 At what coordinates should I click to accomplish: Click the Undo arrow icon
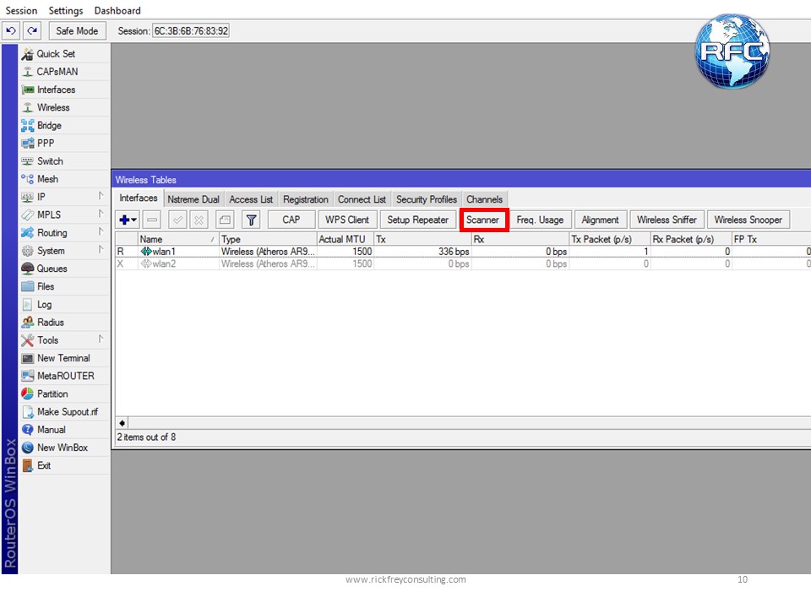coord(11,31)
